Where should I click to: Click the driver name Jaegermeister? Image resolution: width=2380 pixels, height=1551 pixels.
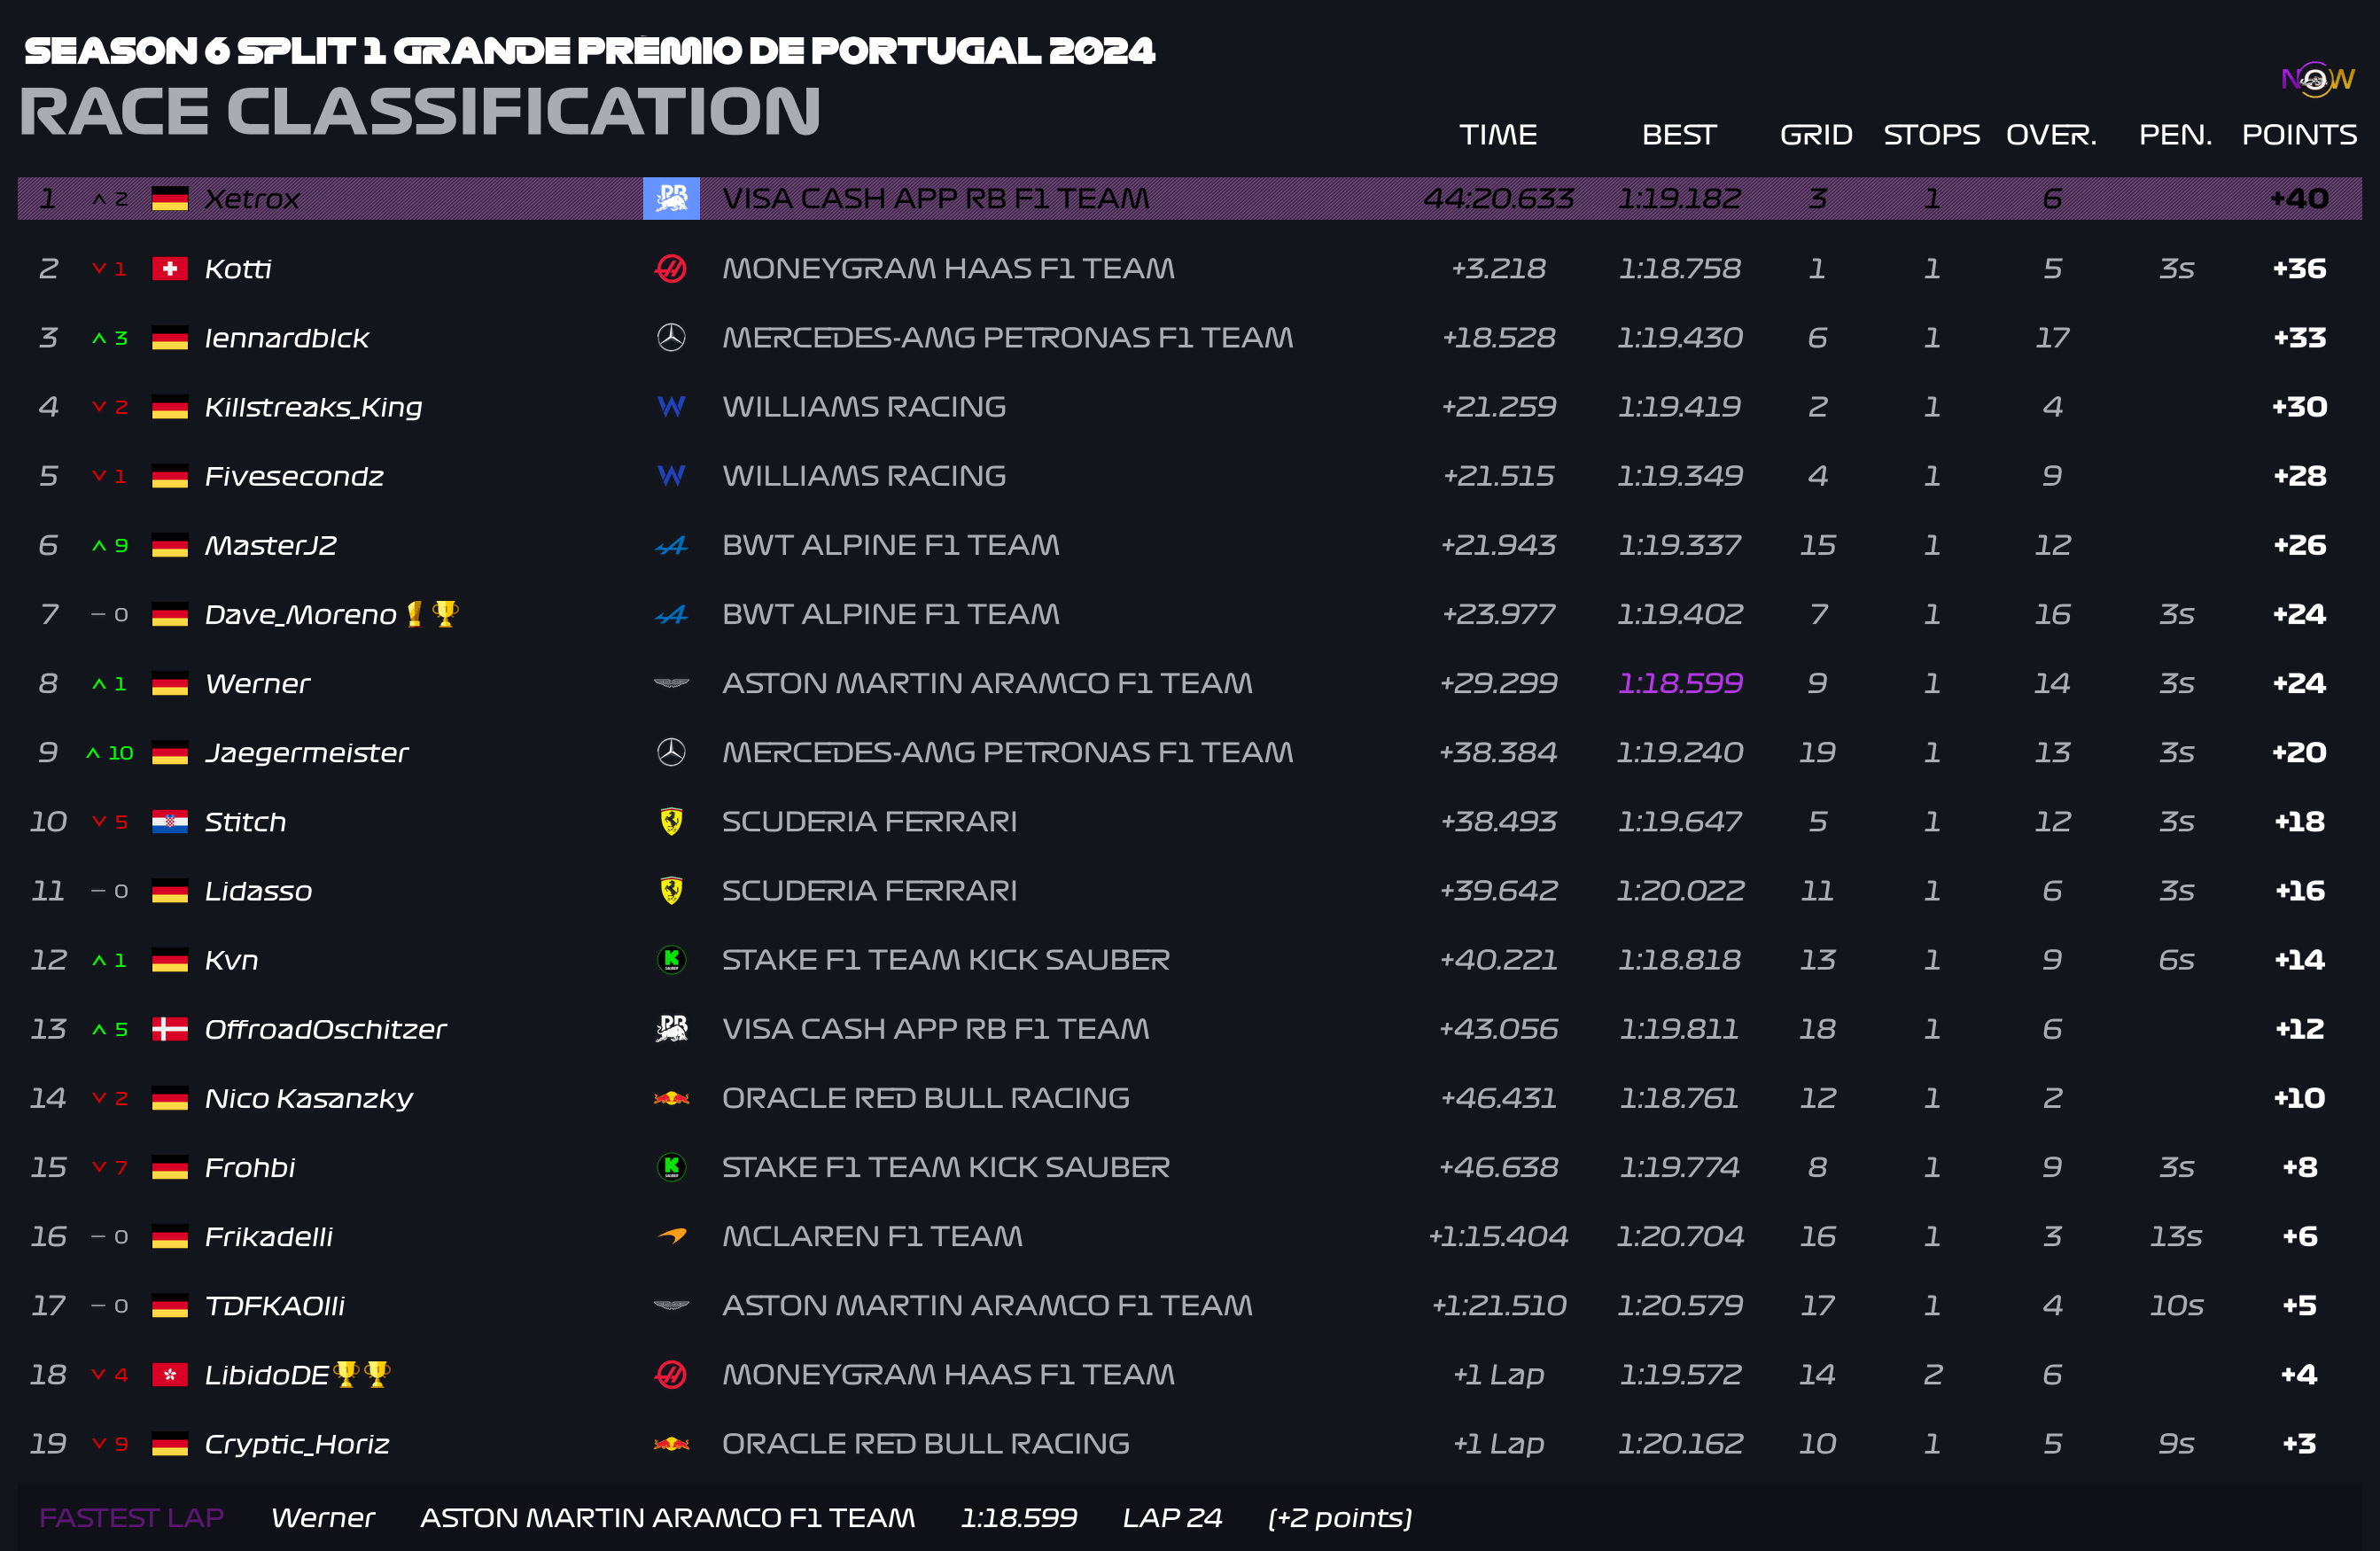[306, 753]
